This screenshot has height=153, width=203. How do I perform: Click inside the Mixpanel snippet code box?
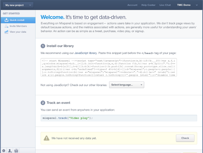(x=109, y=68)
